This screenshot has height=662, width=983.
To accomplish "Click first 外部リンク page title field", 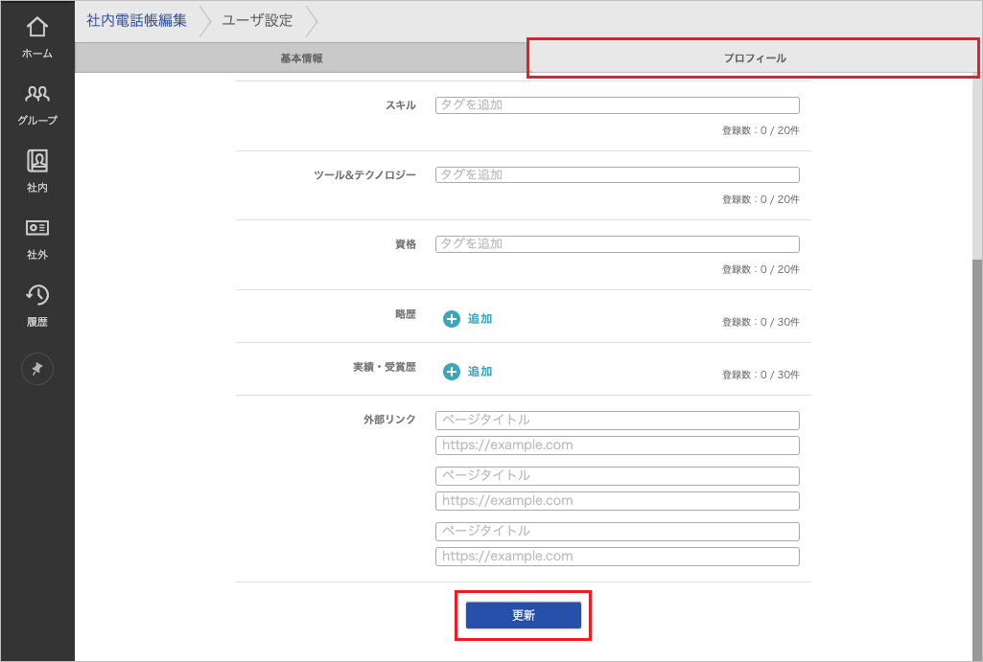I will 617,421.
